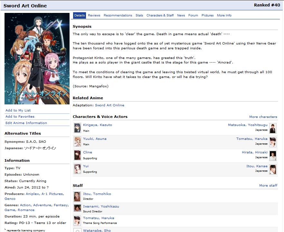Click Matsuoka Yoshitsugu voice actor photo
284x232 pixels.
coord(273,128)
